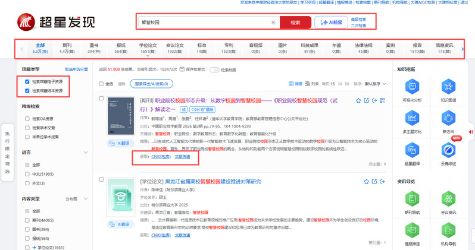Check the 检索OA资源 checkbox
Image resolution: width=475 pixels, height=250 pixels.
[27, 118]
